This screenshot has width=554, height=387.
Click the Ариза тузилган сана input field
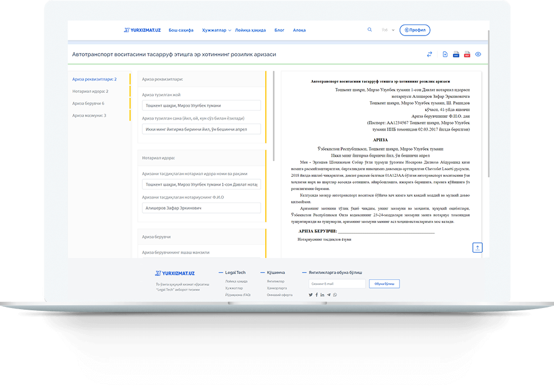201,129
